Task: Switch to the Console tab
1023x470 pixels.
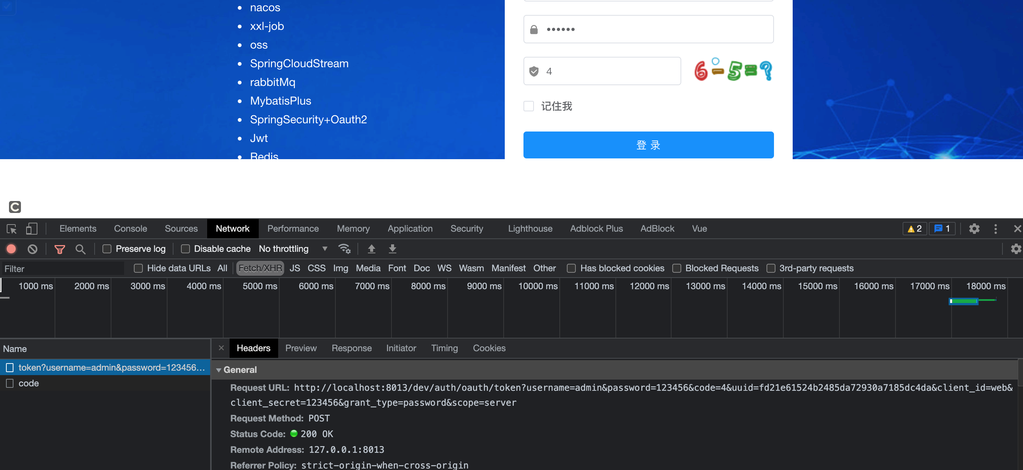Action: 130,229
